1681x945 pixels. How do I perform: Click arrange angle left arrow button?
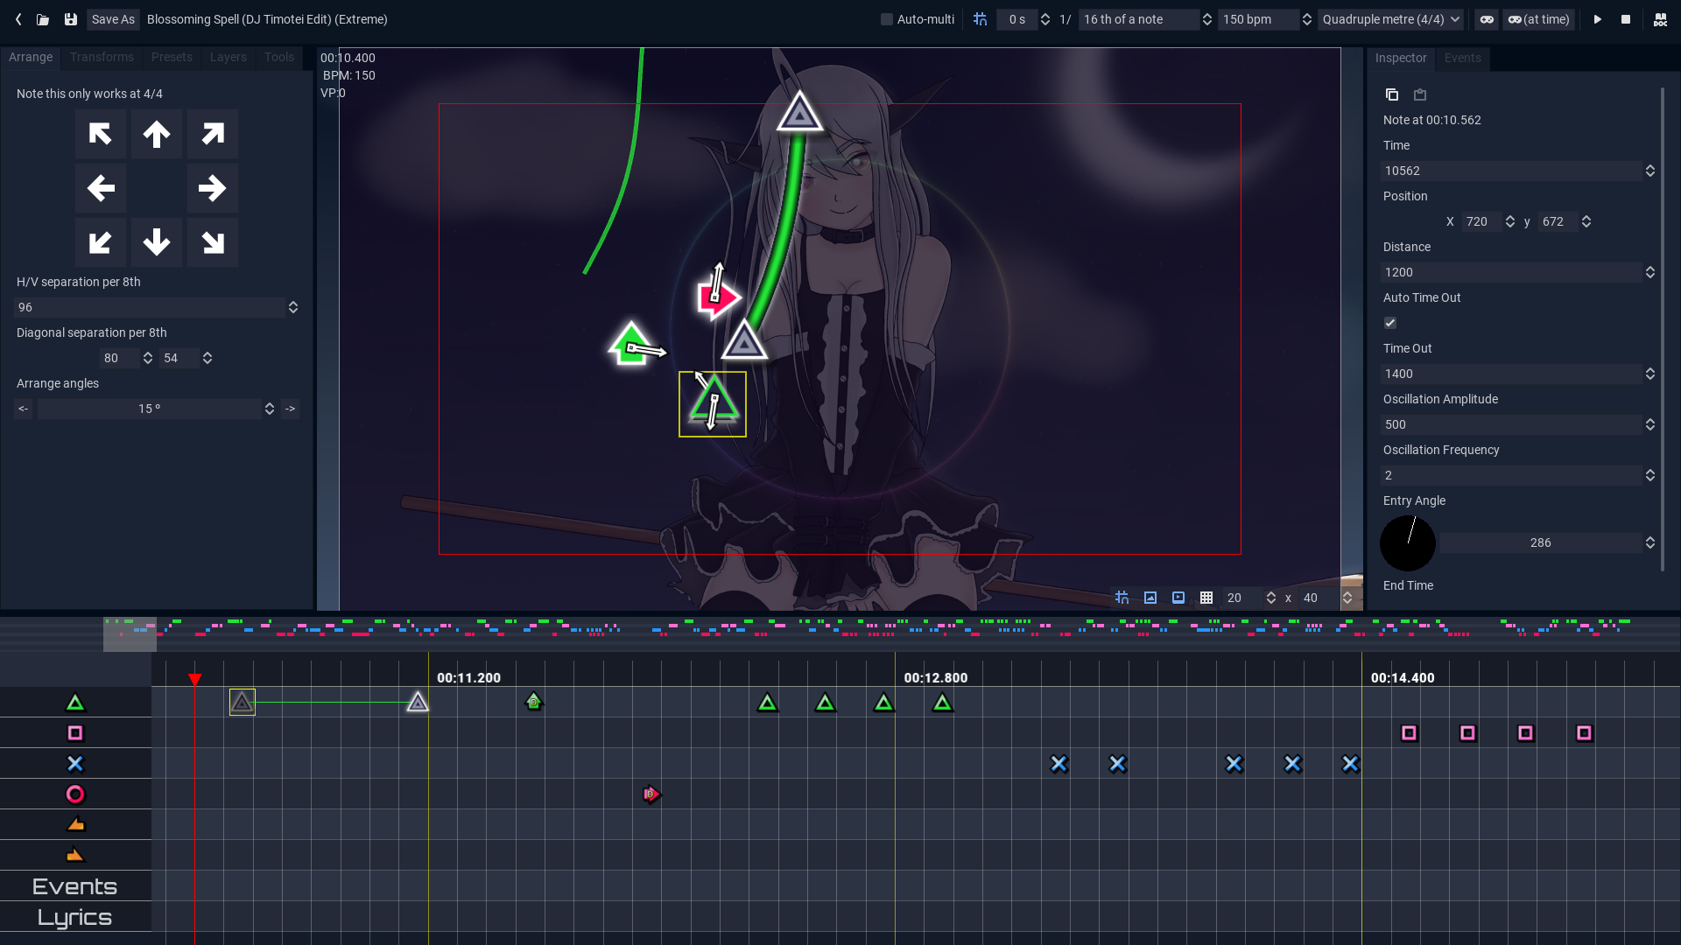point(24,409)
